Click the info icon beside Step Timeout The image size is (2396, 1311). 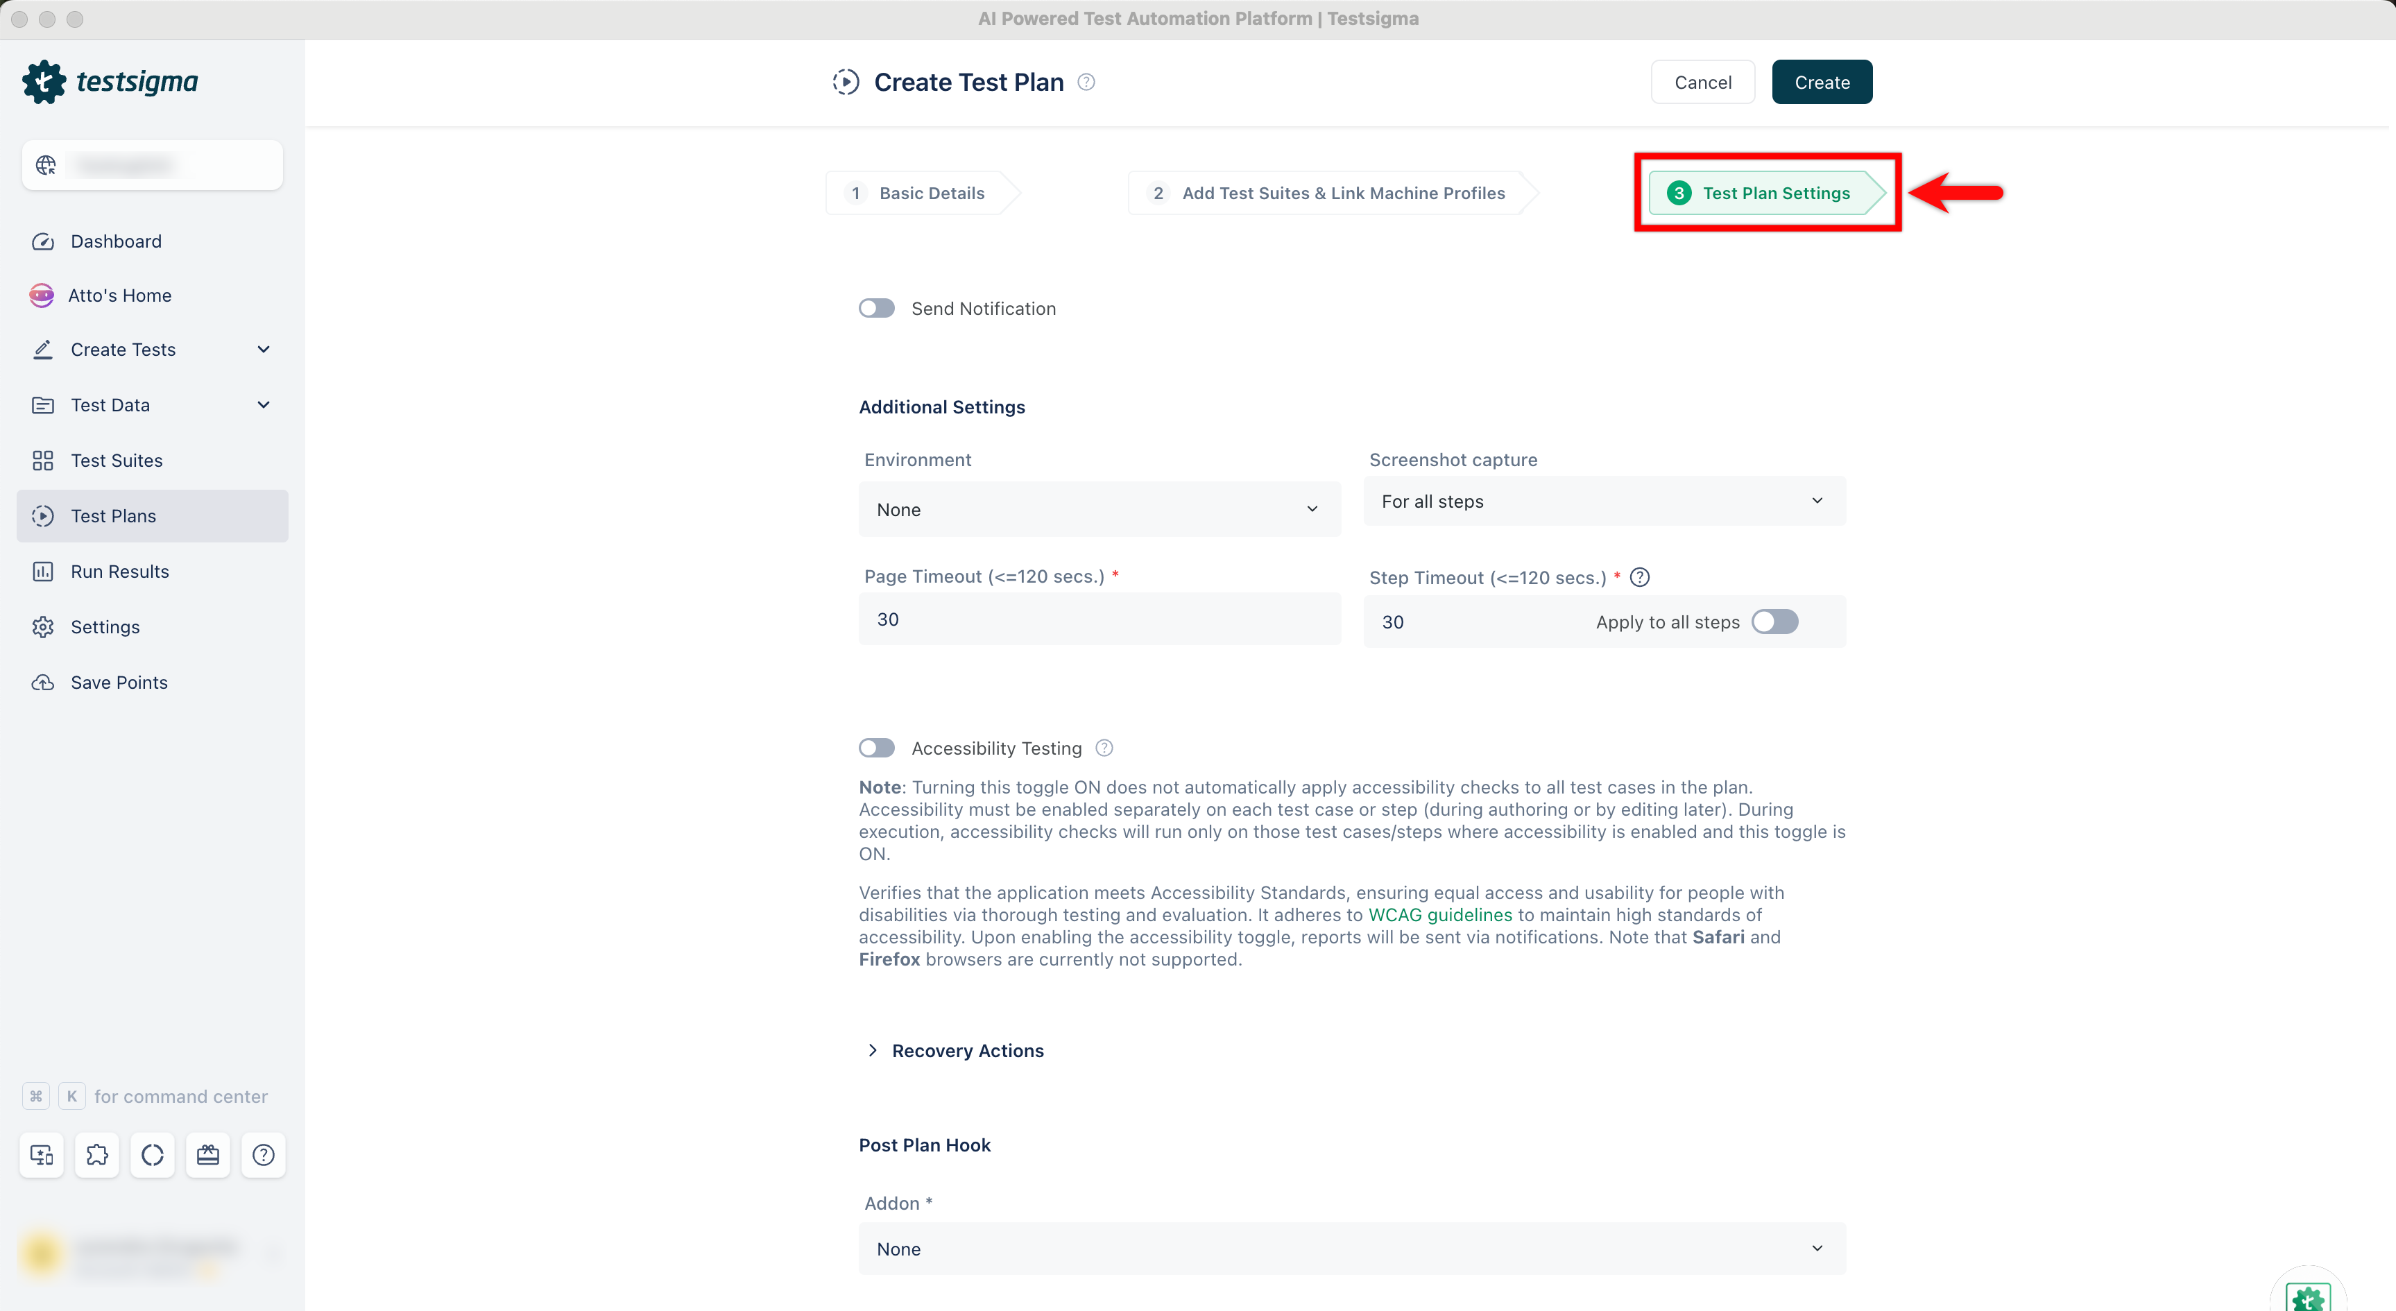point(1640,577)
